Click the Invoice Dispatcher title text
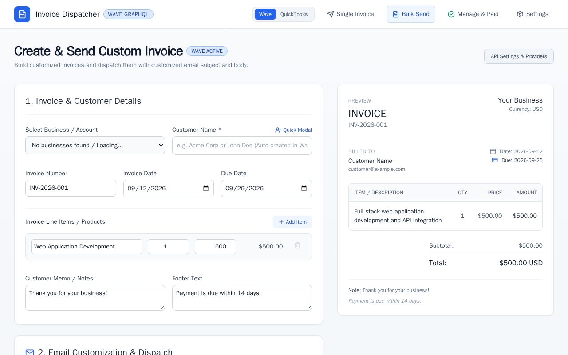This screenshot has height=355, width=568. [67, 14]
